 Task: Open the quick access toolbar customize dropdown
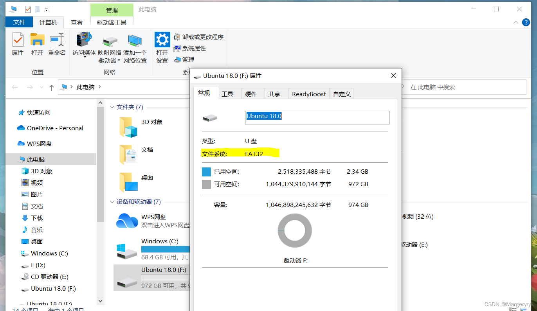(46, 9)
